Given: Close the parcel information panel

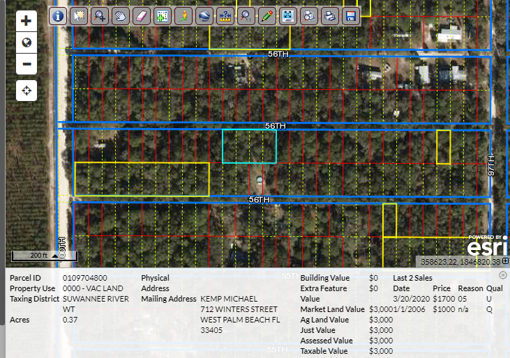Looking at the screenshot, I should (x=503, y=275).
